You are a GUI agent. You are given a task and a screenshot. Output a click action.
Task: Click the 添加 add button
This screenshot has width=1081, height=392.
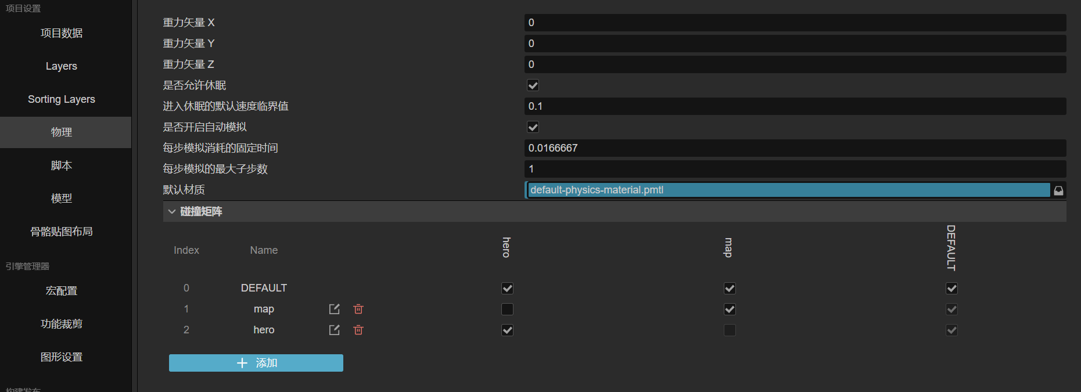(256, 363)
